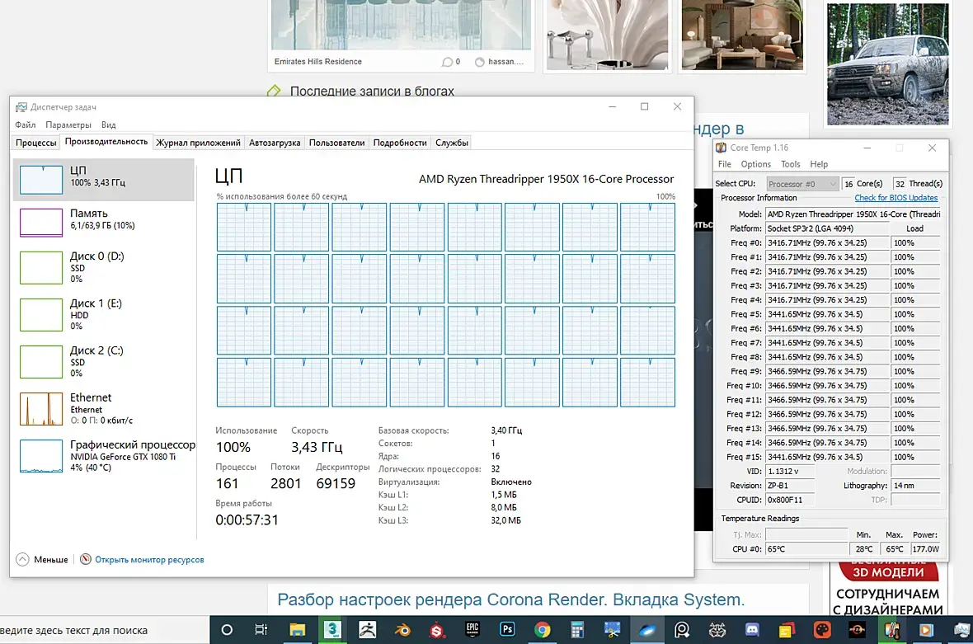Image resolution: width=973 pixels, height=644 pixels.
Task: Open the Вид menu
Action: (109, 125)
